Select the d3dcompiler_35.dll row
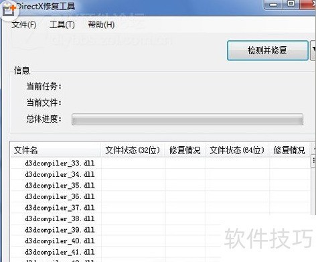This screenshot has width=316, height=262. (161, 186)
